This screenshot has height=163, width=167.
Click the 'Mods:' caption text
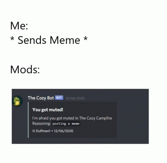pyautogui.click(x=25, y=70)
